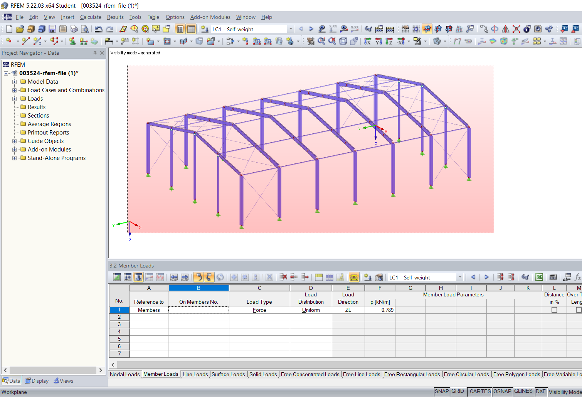
Task: Open the print preview
Action: point(85,29)
